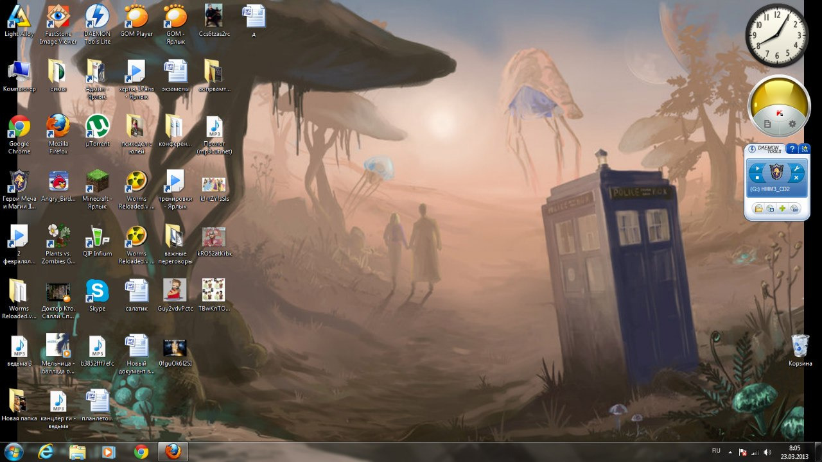The image size is (822, 462).
Task: Select the тренировки - Ярлык shortcut
Action: [x=175, y=190]
